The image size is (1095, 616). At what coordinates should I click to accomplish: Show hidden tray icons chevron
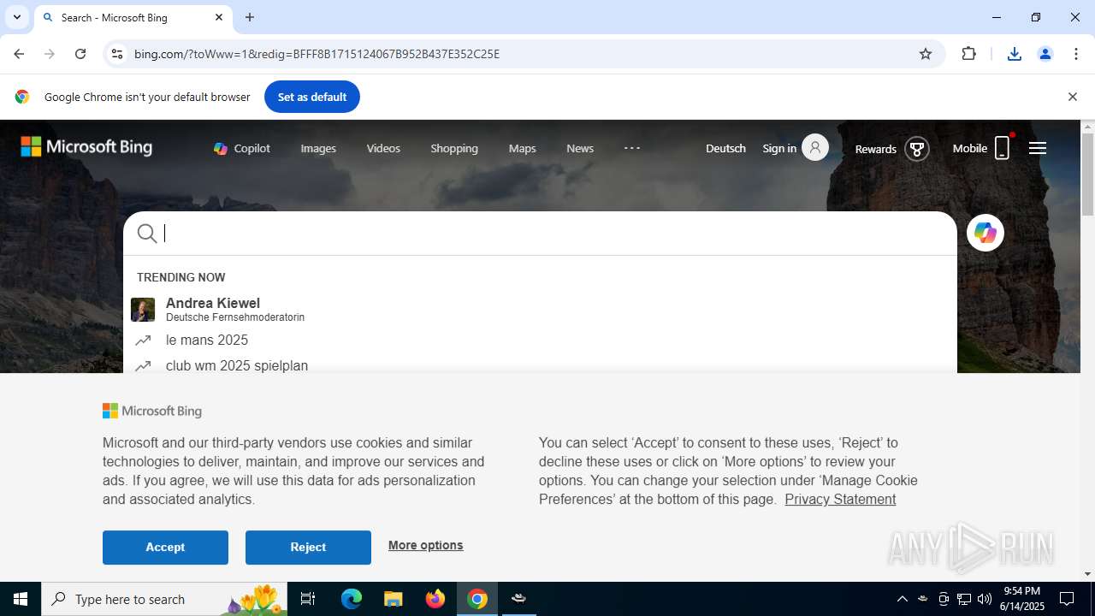pos(902,599)
